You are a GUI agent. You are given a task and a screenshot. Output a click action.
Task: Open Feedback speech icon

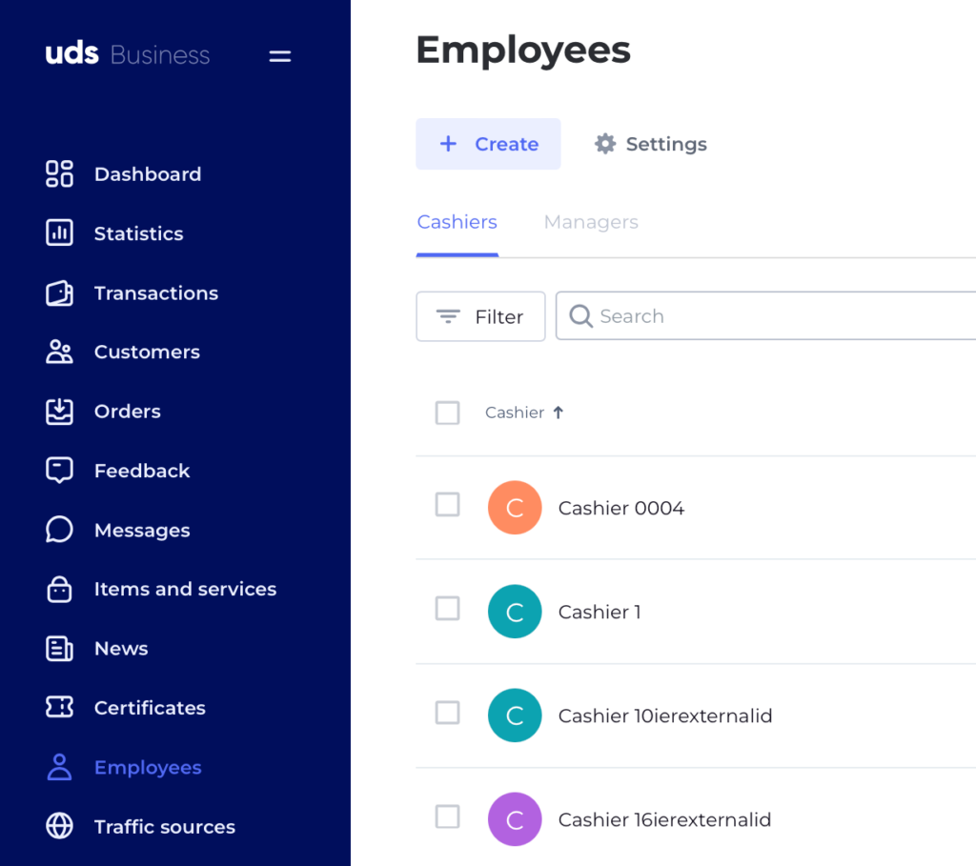coord(59,471)
